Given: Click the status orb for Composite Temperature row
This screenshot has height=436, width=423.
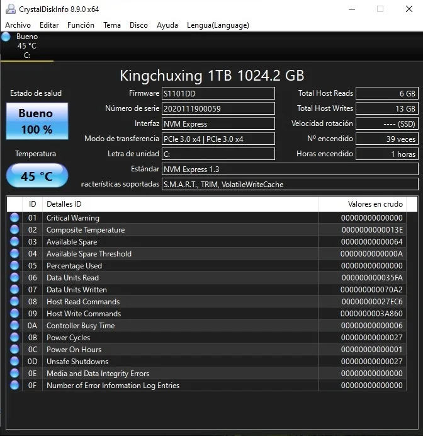Looking at the screenshot, I should [x=14, y=229].
